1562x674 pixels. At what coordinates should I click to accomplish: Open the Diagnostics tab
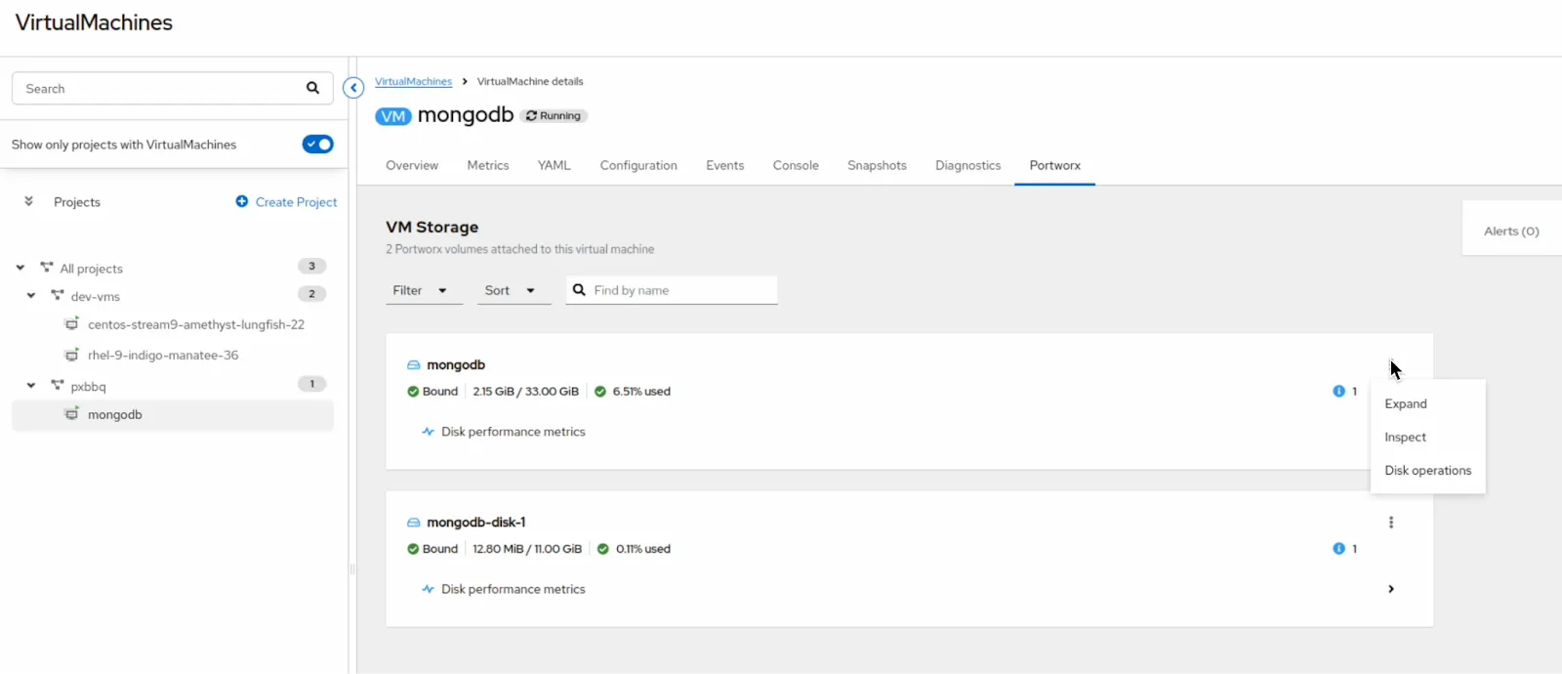point(967,165)
